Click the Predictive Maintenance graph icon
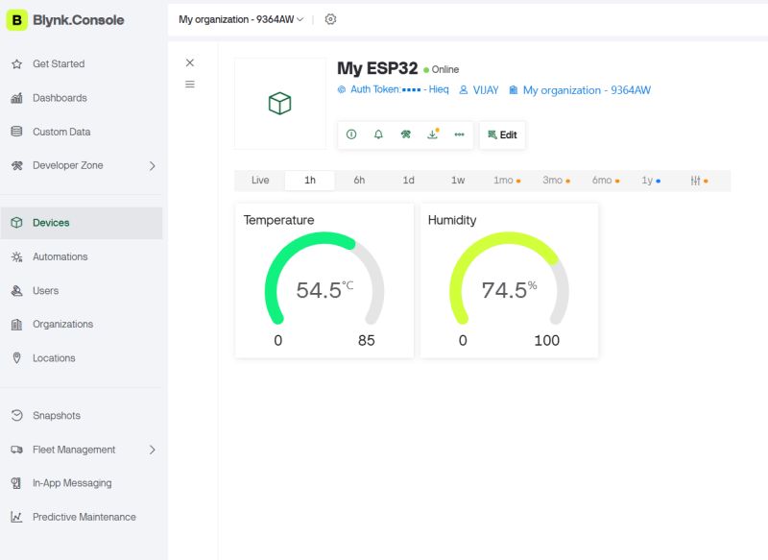The width and height of the screenshot is (768, 560). tap(16, 517)
